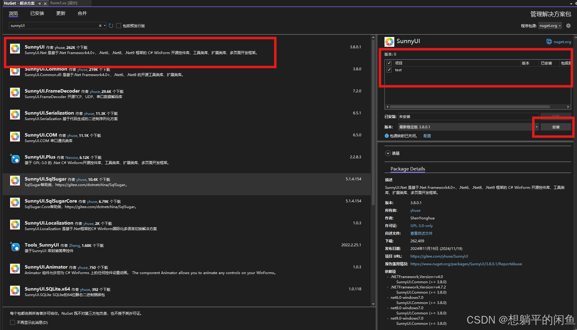Viewport: 577px width, 330px height.
Task: Pin the NuGet solution tab
Action: [39, 3]
